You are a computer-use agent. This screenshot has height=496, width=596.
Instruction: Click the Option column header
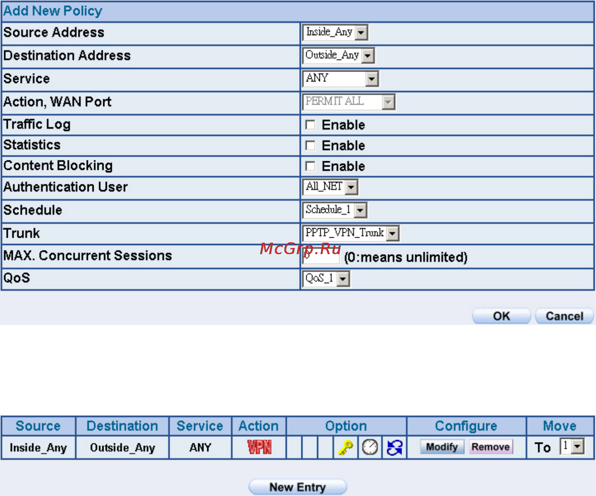click(x=346, y=426)
